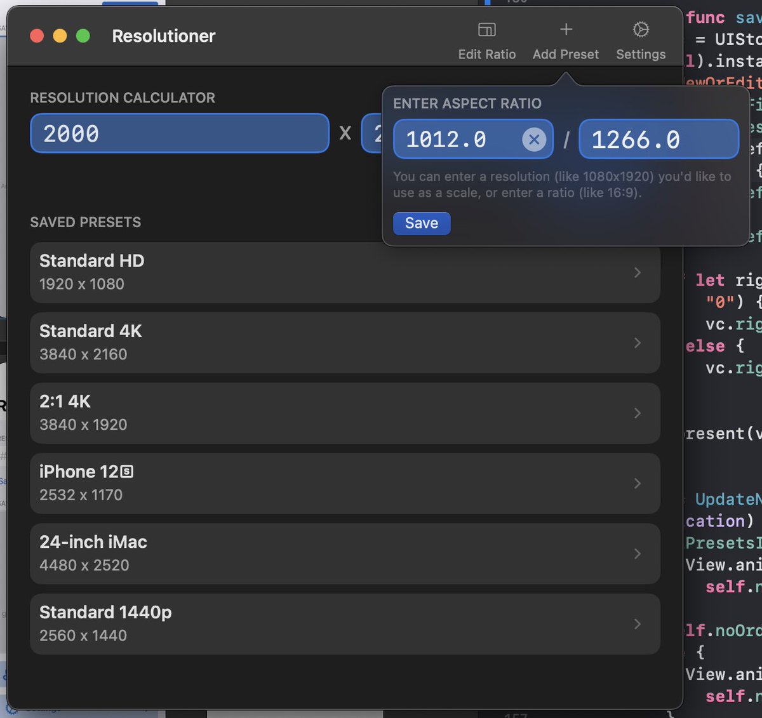Image resolution: width=762 pixels, height=718 pixels.
Task: Click the Resolutioner window title
Action: coord(164,36)
